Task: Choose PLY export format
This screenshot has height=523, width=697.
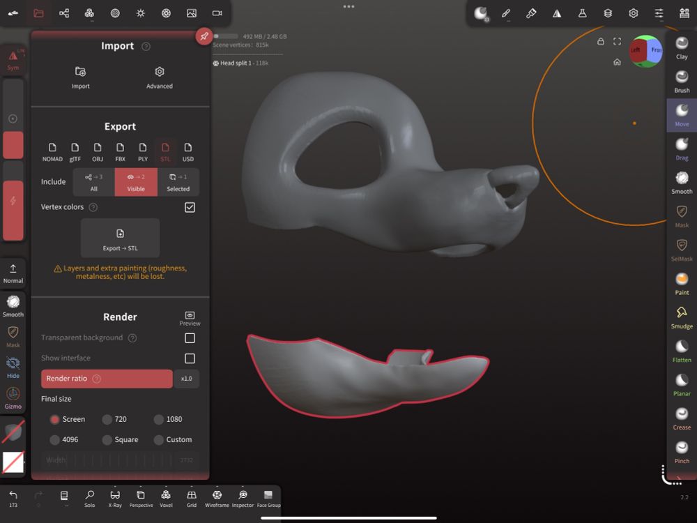Action: 143,152
